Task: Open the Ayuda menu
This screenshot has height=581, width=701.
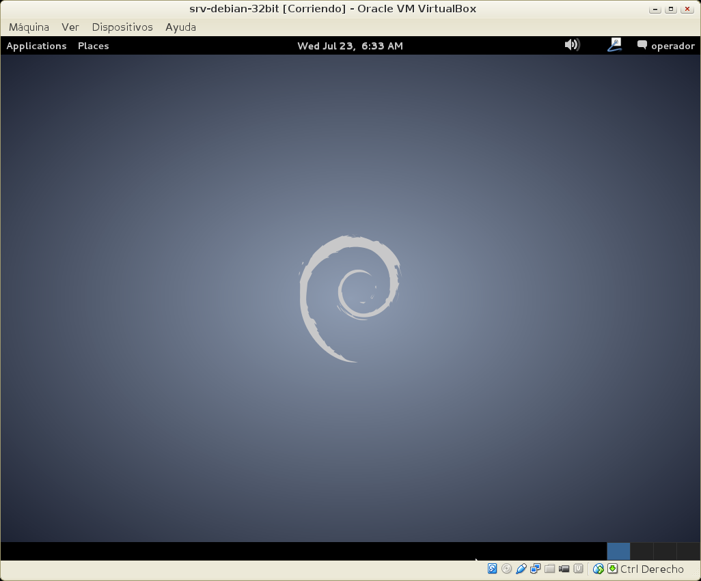Action: [180, 27]
